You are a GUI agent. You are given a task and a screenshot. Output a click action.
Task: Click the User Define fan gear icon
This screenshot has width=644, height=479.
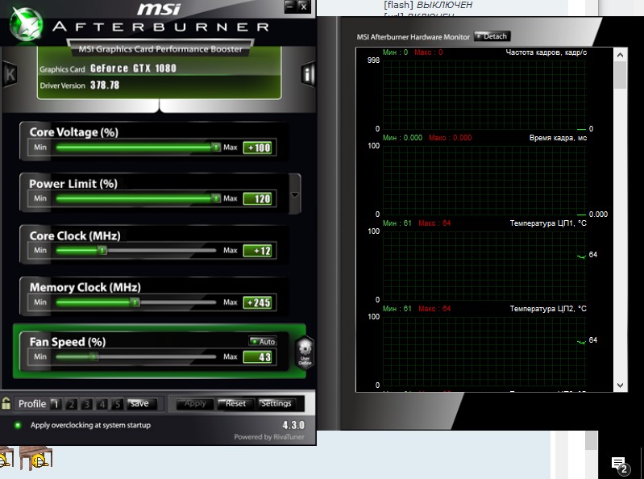(304, 352)
